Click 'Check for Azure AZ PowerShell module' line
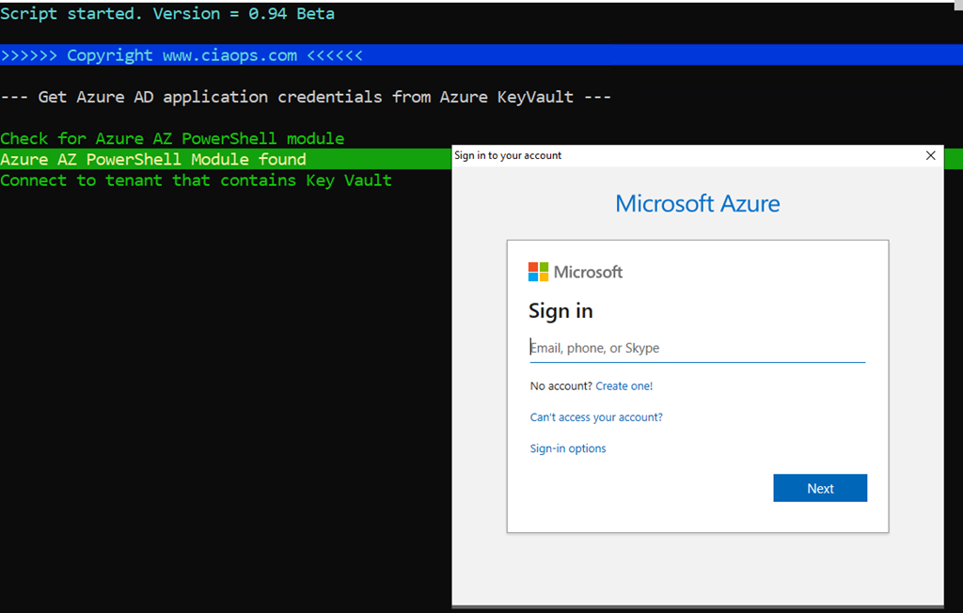The width and height of the screenshot is (963, 613). coord(172,138)
